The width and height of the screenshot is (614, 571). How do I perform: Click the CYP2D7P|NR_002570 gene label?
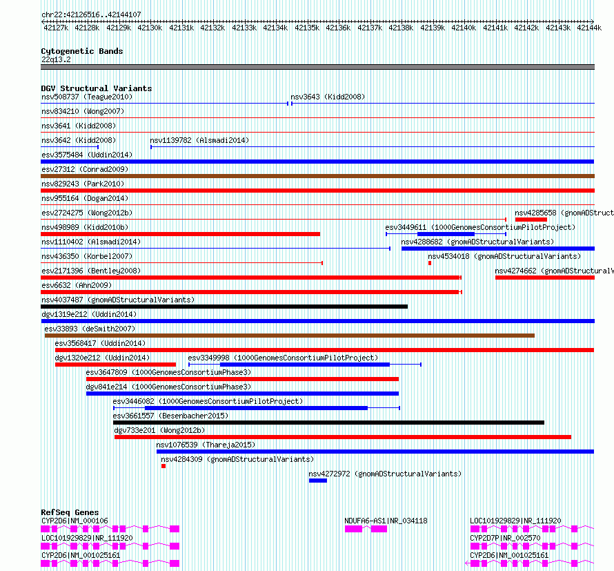pos(505,538)
